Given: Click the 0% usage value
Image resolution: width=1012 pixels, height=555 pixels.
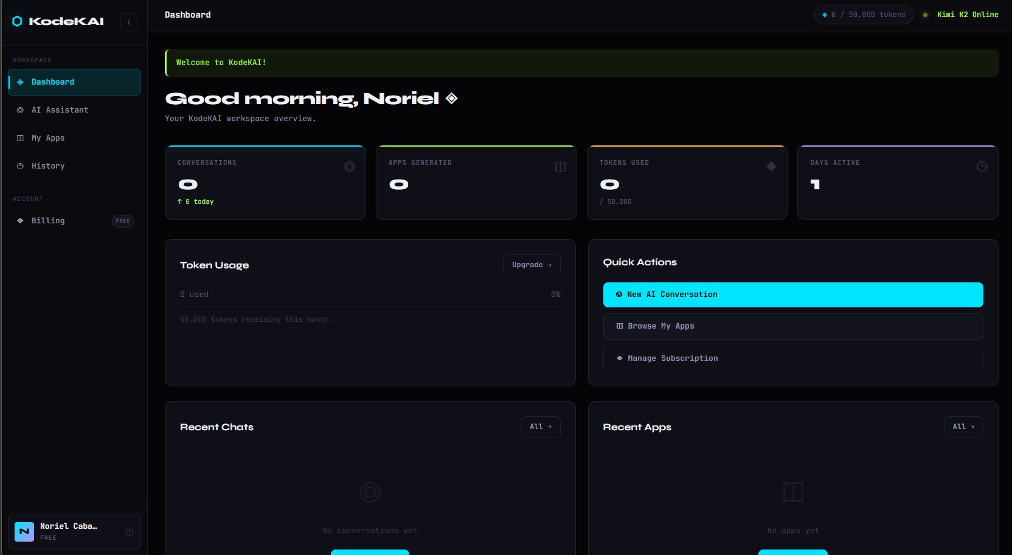Looking at the screenshot, I should pyautogui.click(x=556, y=295).
